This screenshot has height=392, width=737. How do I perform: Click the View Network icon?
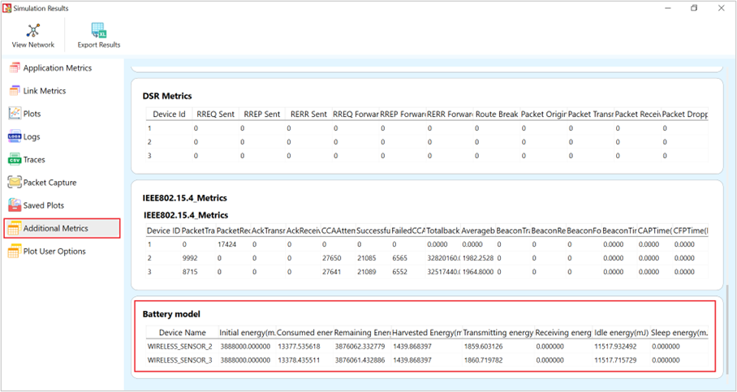pyautogui.click(x=33, y=31)
